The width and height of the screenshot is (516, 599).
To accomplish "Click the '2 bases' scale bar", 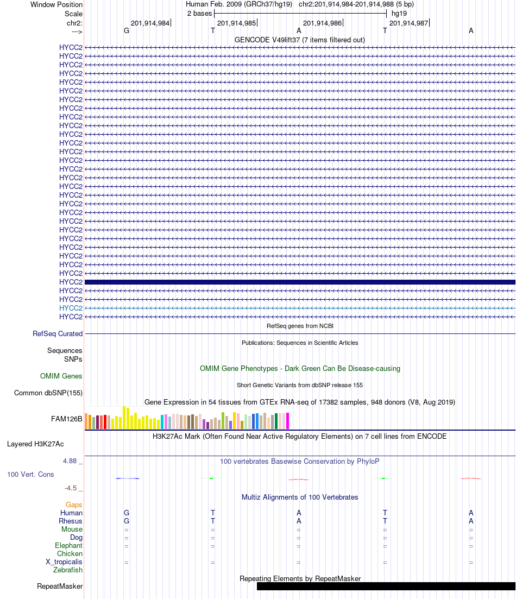I will click(300, 14).
